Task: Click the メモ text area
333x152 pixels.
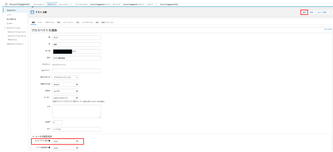Action: (x=77, y=111)
